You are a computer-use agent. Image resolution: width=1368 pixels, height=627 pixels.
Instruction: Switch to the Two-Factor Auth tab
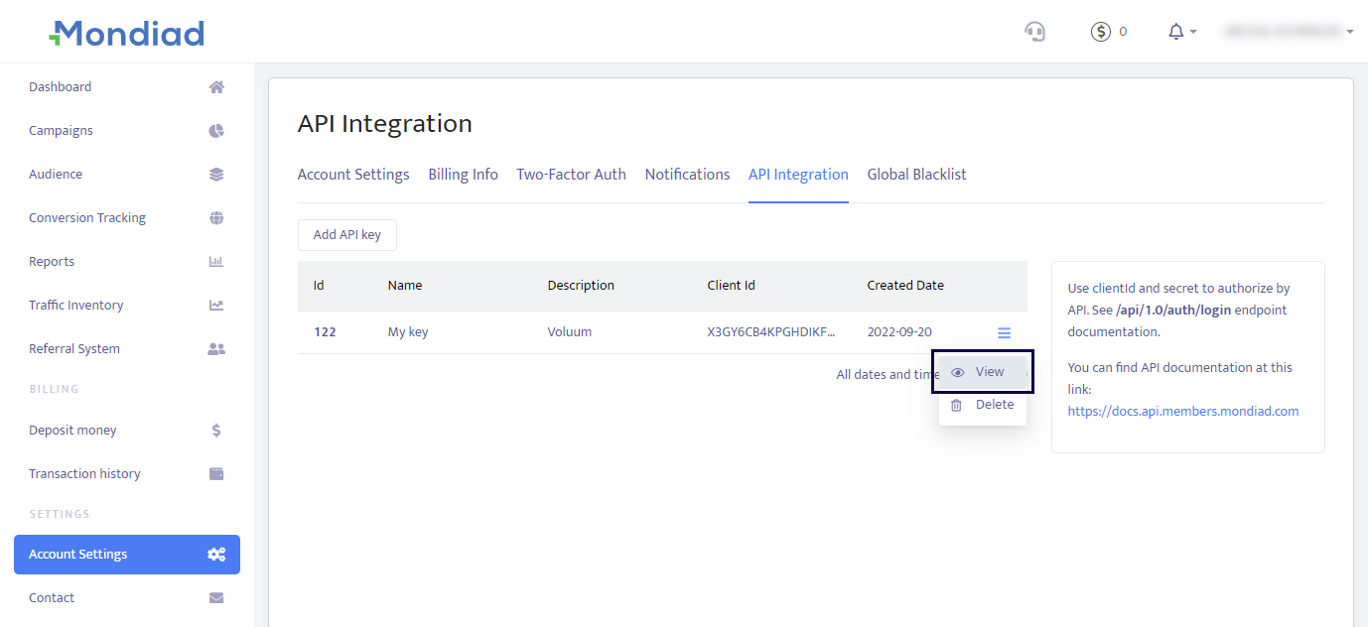point(571,175)
